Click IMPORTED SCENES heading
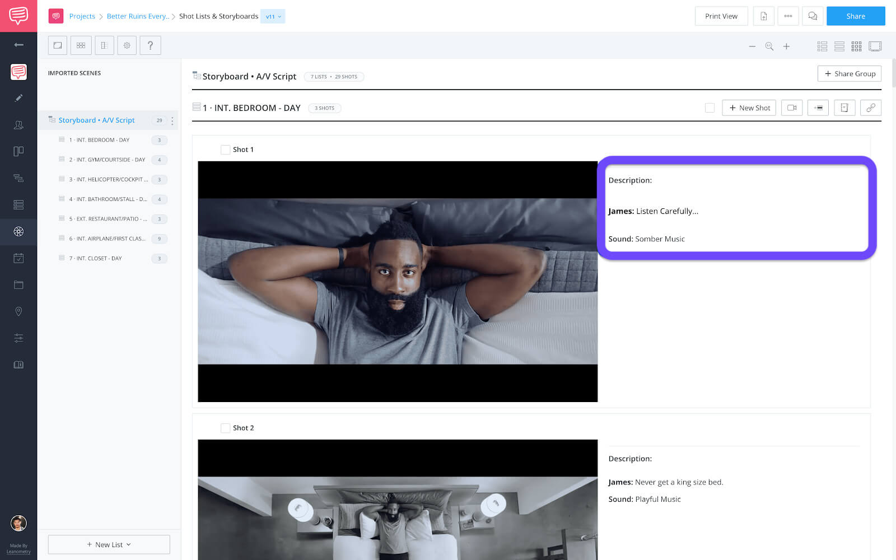The width and height of the screenshot is (896, 560). pyautogui.click(x=74, y=73)
